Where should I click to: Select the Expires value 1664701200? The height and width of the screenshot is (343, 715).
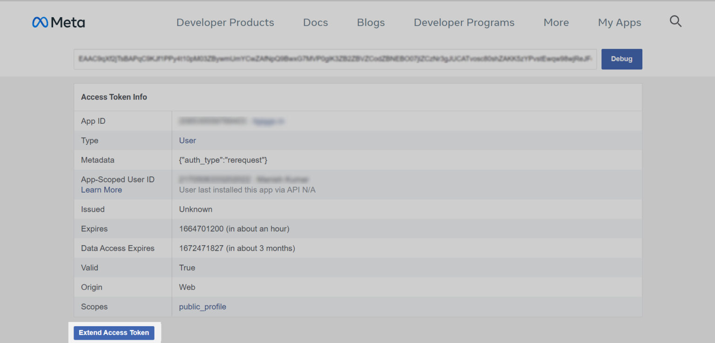pos(201,229)
